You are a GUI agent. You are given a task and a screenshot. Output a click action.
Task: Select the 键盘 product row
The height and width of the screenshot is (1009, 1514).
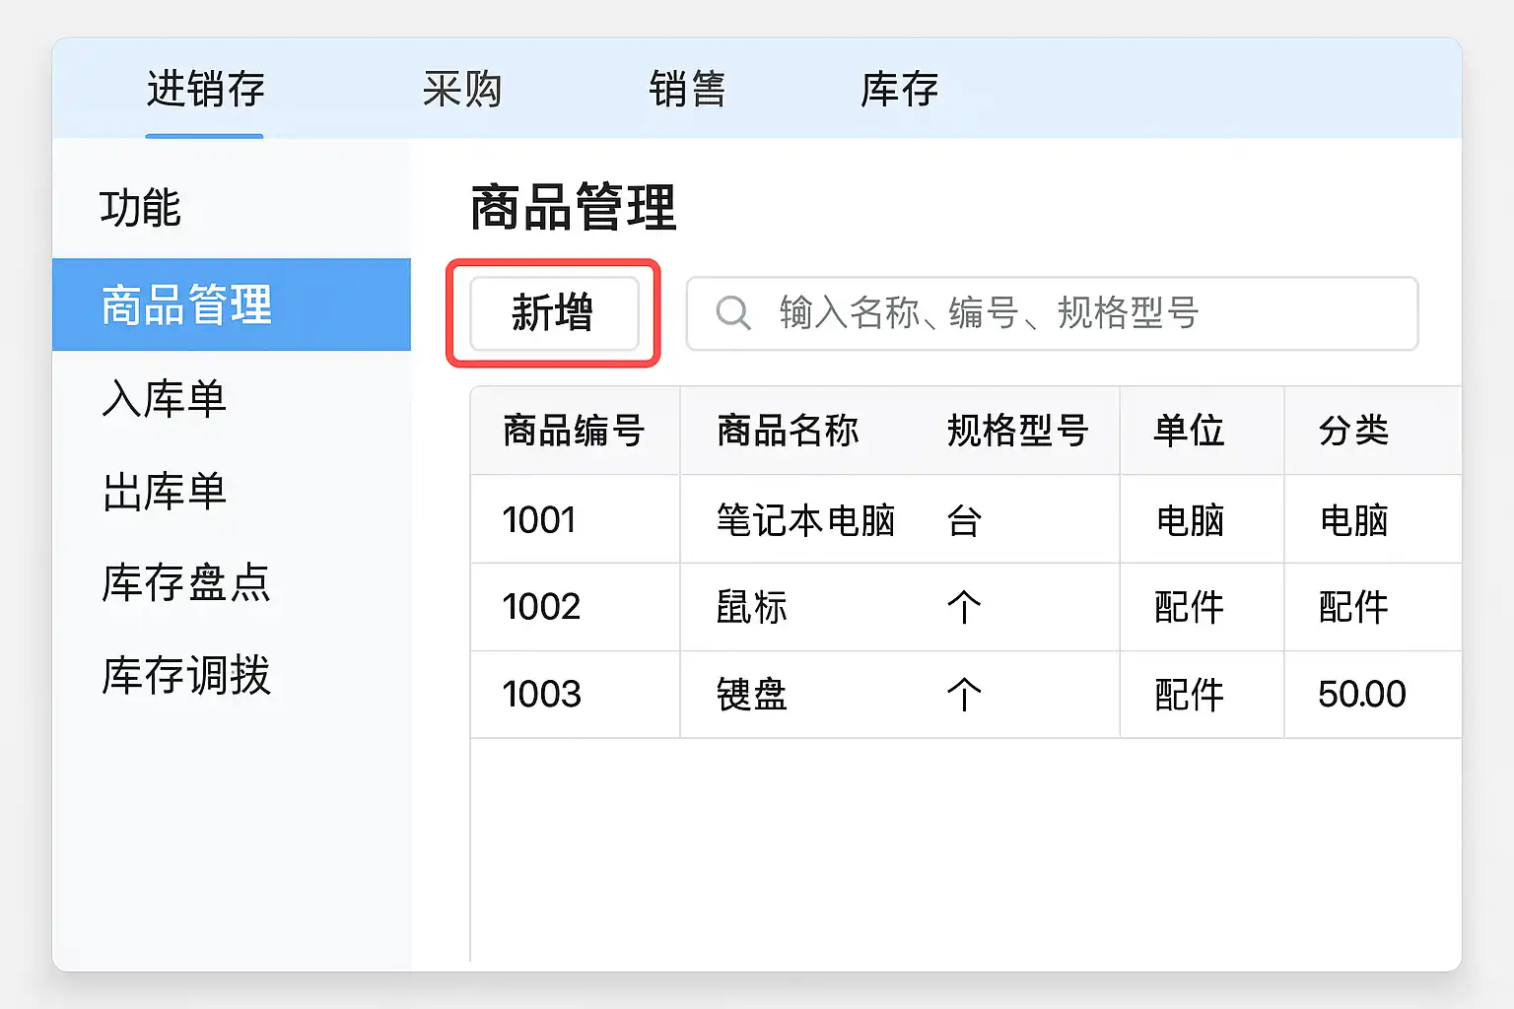[752, 695]
